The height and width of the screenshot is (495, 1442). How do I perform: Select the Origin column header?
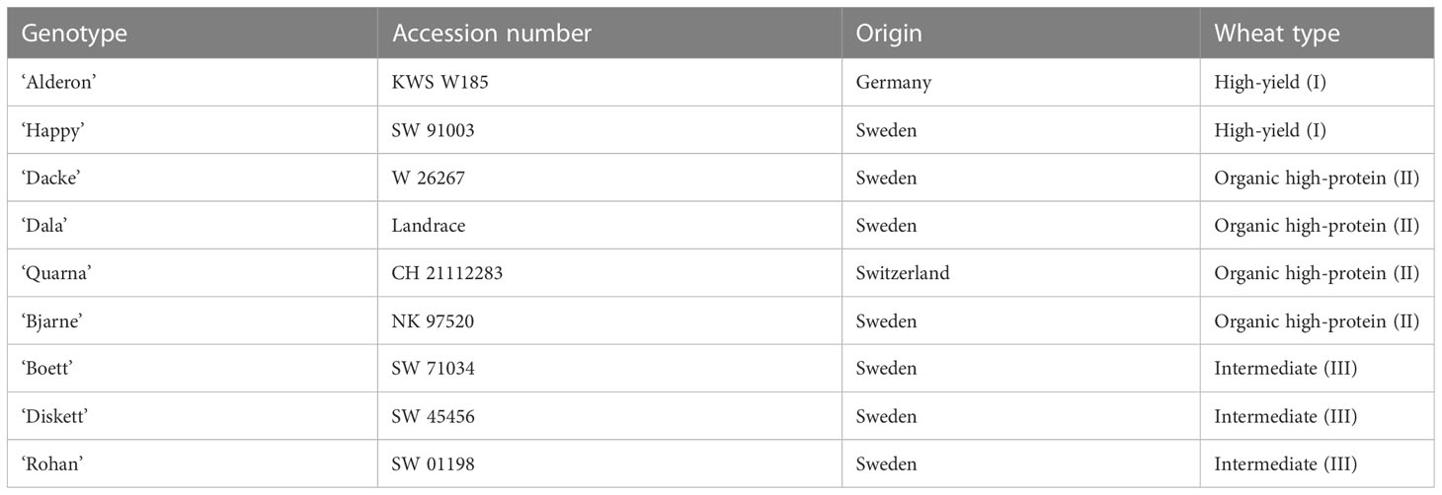pyautogui.click(x=889, y=34)
